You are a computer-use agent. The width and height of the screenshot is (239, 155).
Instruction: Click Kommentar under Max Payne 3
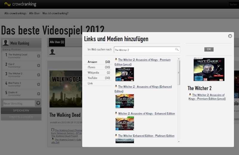(14, 86)
